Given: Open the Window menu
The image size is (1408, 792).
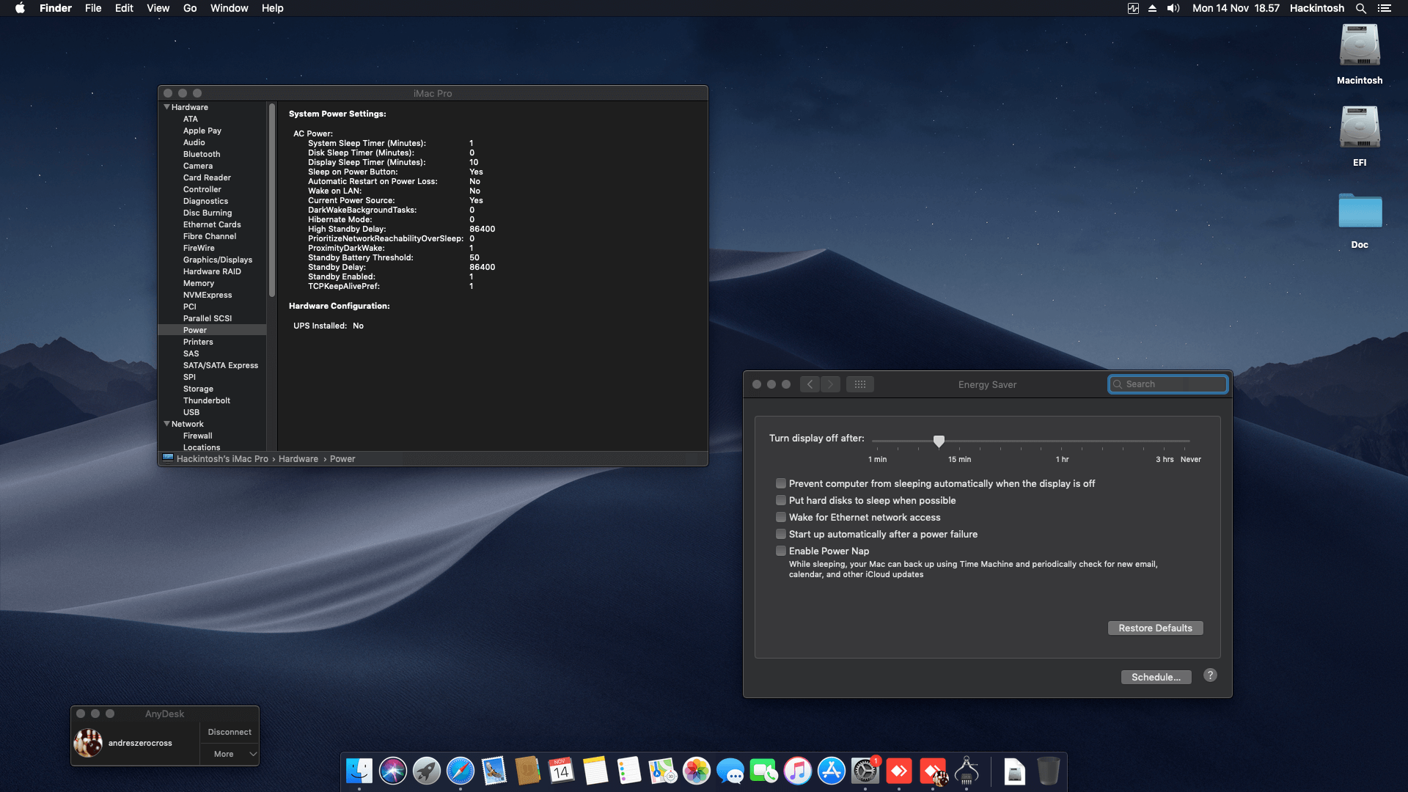Looking at the screenshot, I should [229, 8].
